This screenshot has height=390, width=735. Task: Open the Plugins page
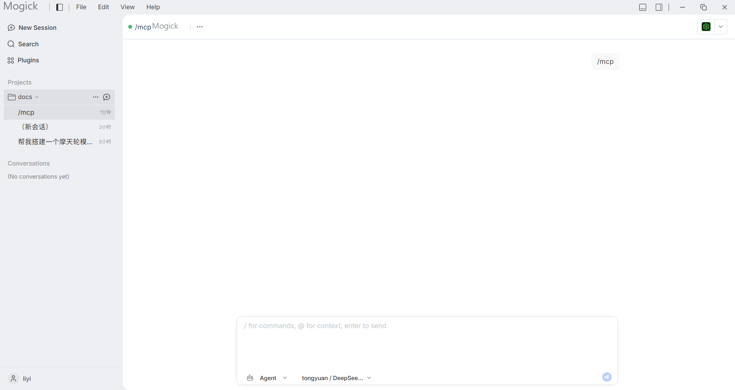coord(23,60)
